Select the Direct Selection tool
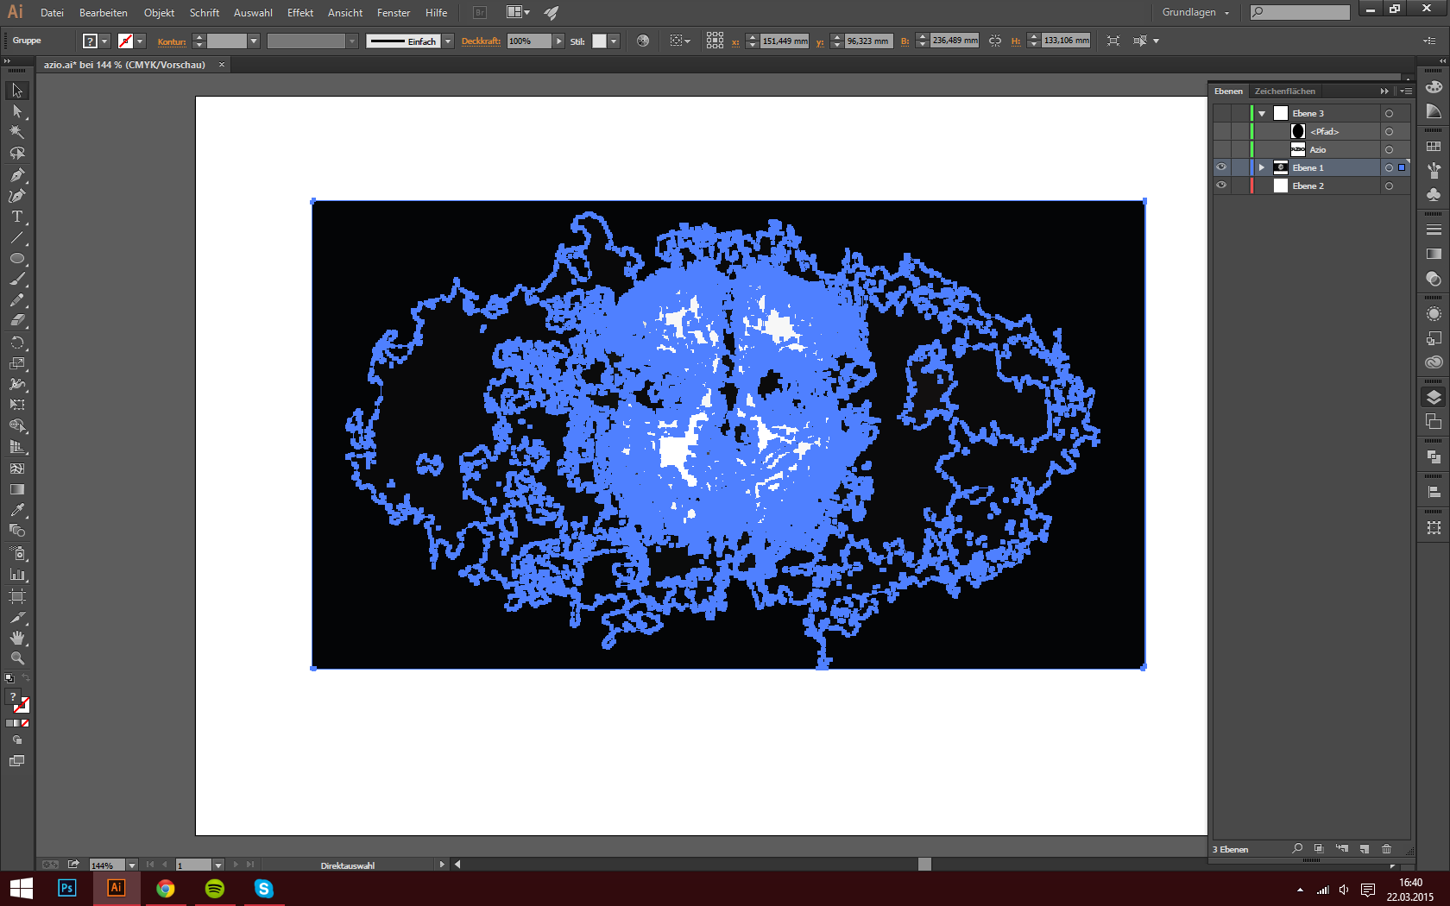Screen dimensions: 1450x906 point(17,111)
